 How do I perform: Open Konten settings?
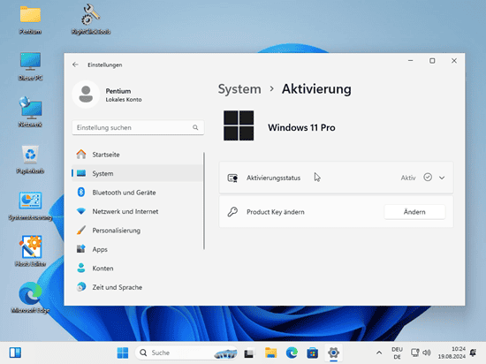137,269
